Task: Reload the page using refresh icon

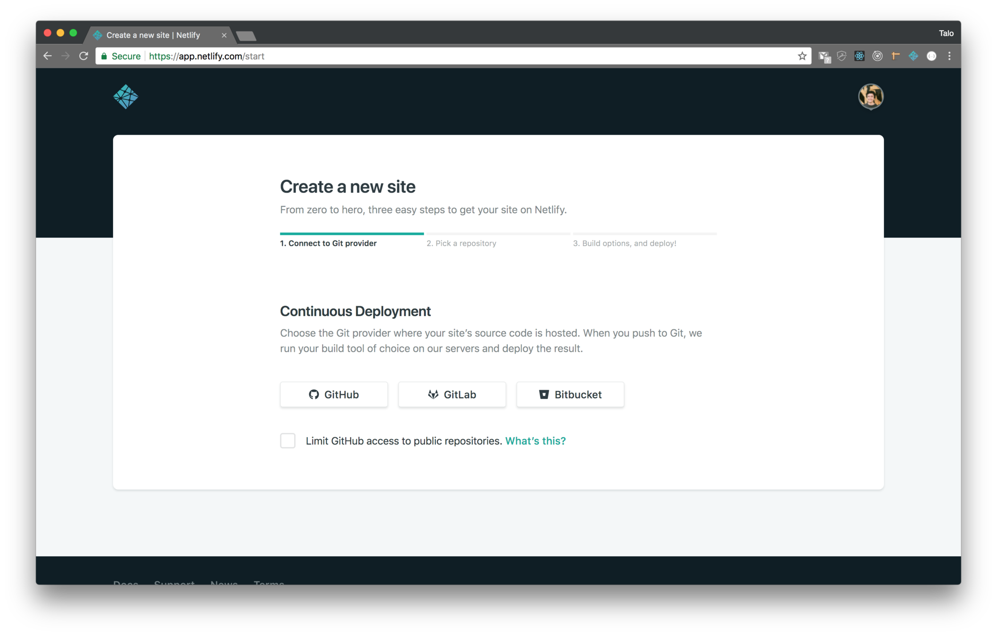Action: pyautogui.click(x=83, y=56)
